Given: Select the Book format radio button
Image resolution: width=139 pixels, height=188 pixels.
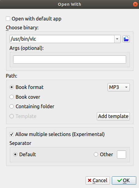Looking at the screenshot, I should point(12,87).
